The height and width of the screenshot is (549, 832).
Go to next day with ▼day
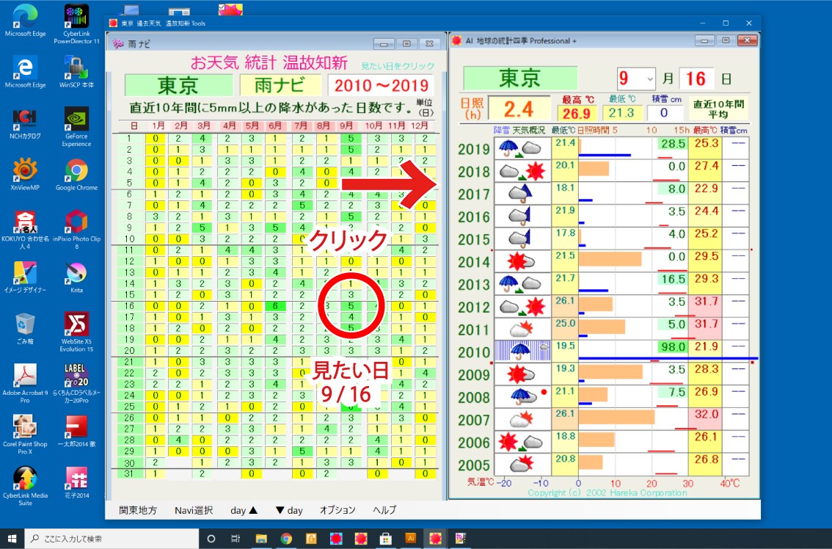(x=289, y=510)
